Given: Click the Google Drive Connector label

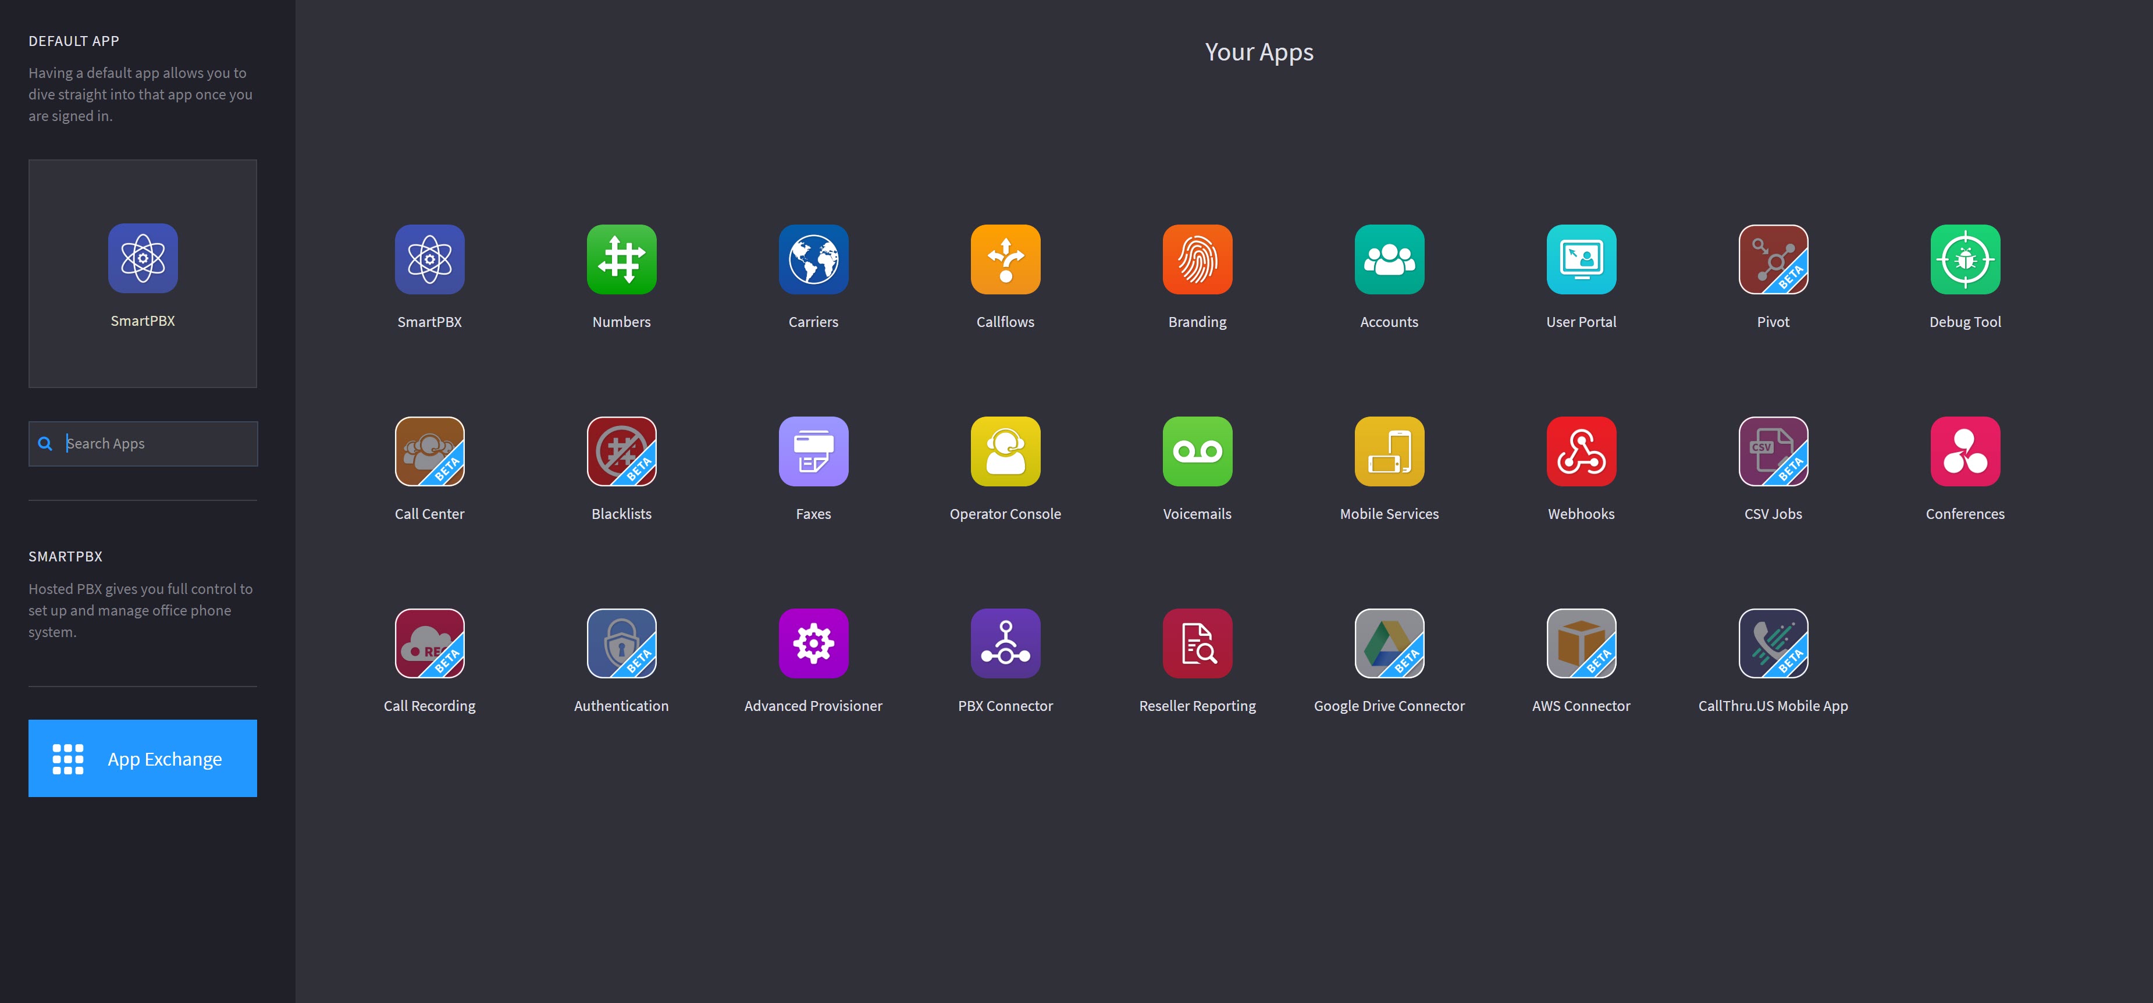Looking at the screenshot, I should 1389,706.
